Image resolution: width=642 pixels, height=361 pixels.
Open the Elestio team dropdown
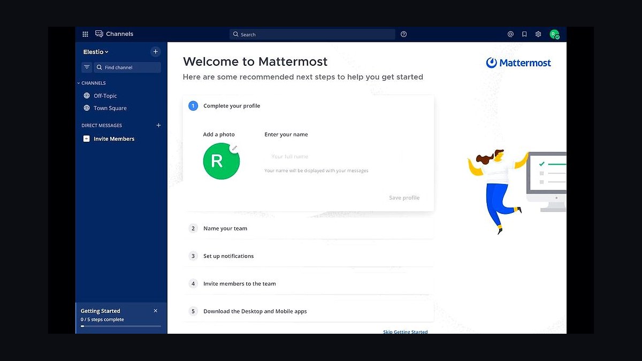(96, 52)
